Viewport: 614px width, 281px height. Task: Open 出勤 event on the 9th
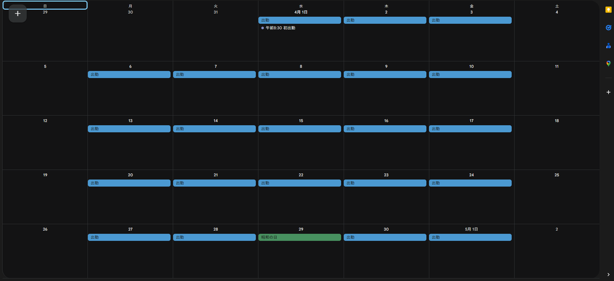[385, 75]
